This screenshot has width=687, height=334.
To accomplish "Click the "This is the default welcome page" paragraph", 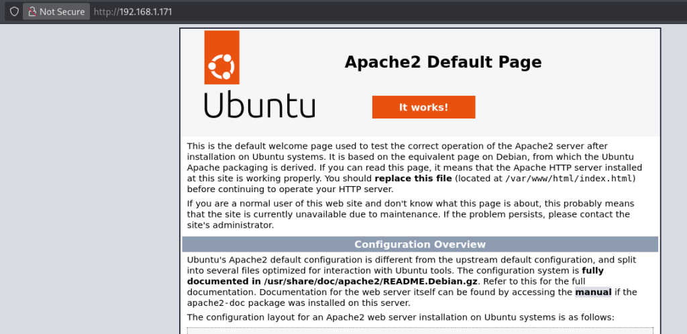I will tap(409, 146).
